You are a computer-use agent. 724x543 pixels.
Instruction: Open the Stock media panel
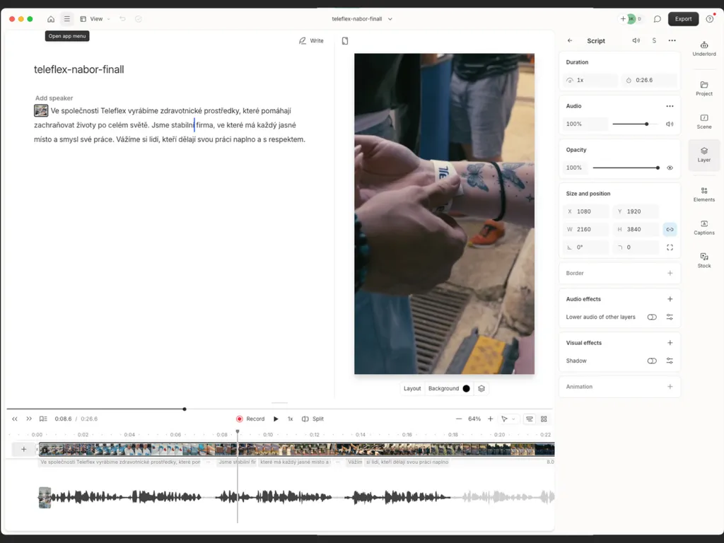[703, 260]
